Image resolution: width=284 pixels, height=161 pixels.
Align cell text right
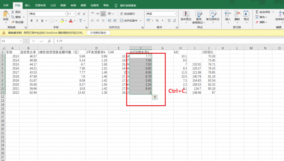(103, 20)
